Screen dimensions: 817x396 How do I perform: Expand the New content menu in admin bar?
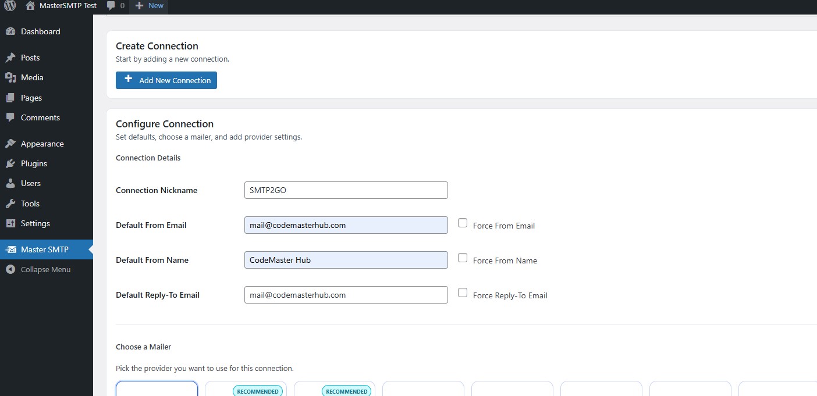click(x=150, y=6)
